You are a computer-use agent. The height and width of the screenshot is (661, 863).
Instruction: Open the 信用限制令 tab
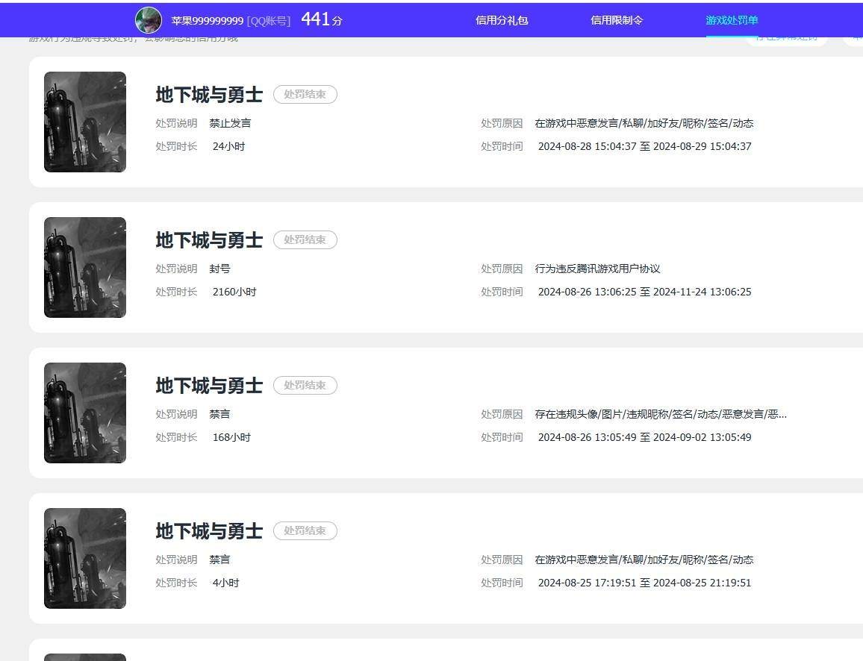pyautogui.click(x=617, y=20)
